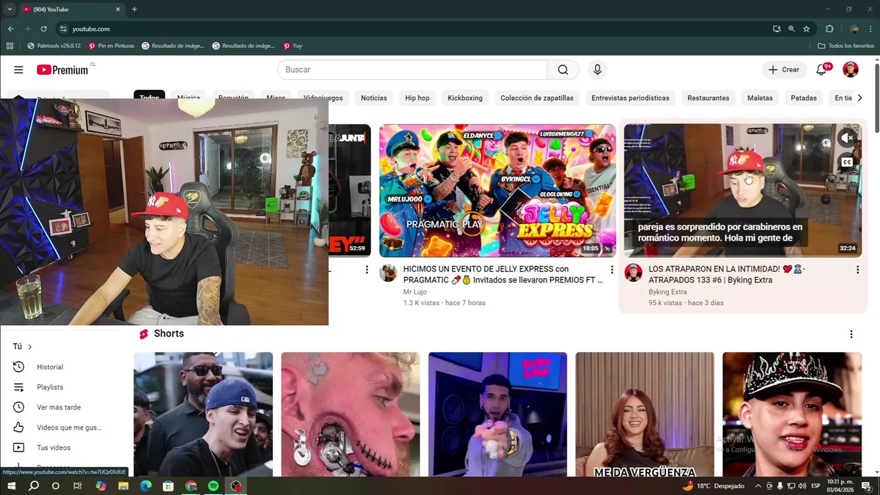Open the Short with robotic face makeup

click(351, 415)
